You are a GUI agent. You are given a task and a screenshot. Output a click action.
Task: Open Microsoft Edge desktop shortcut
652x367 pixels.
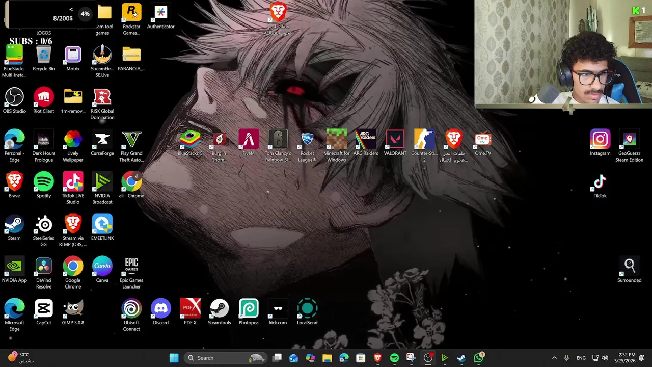(x=14, y=315)
